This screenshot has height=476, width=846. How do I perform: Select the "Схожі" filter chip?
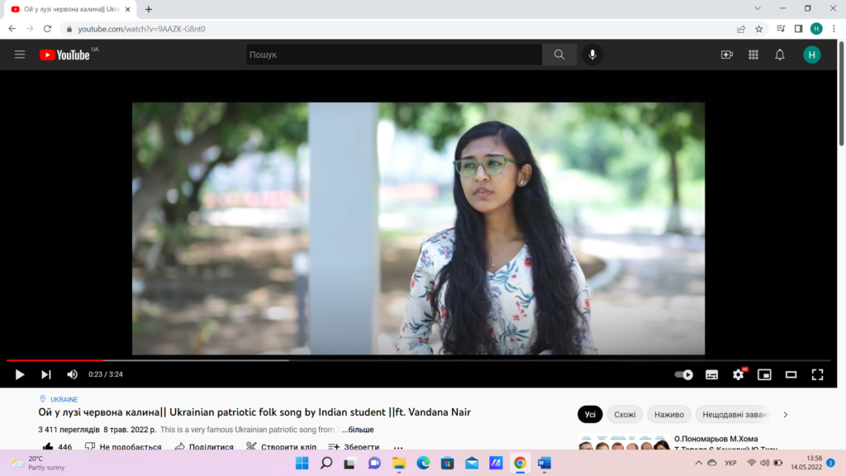click(x=625, y=415)
